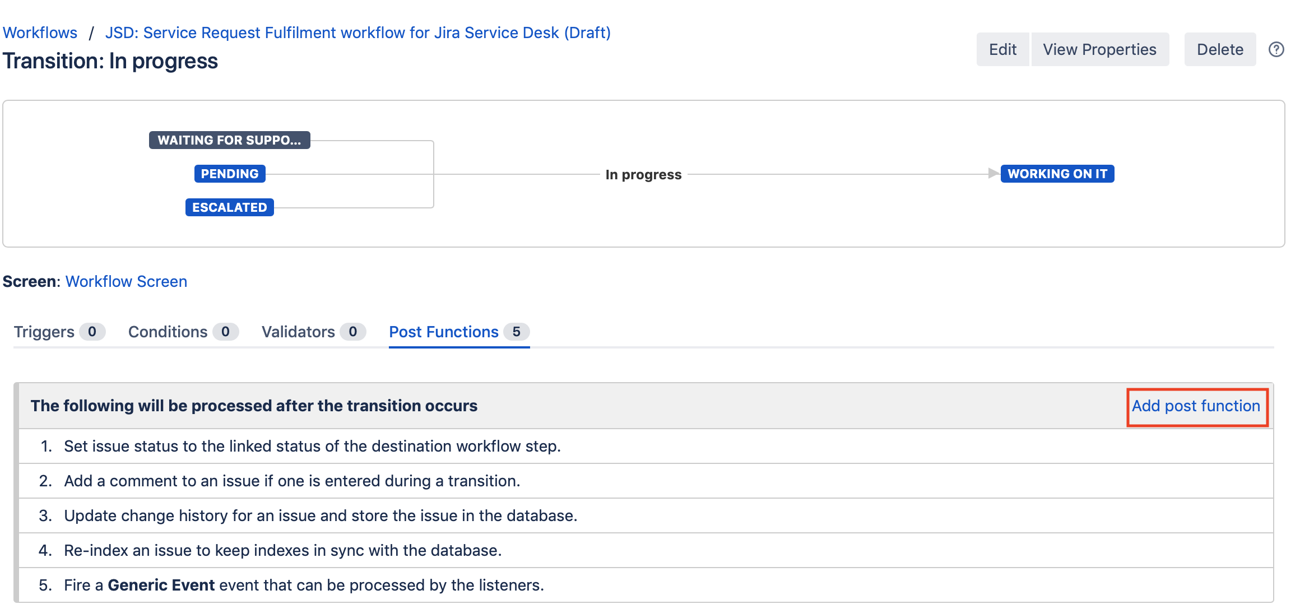The width and height of the screenshot is (1300, 604).
Task: Open the Service Request Fulfilment workflow draft link
Action: point(357,32)
